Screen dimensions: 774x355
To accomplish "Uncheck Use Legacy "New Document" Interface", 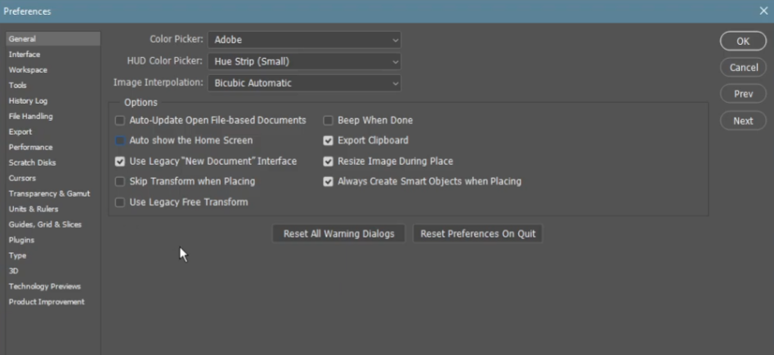I will click(120, 162).
